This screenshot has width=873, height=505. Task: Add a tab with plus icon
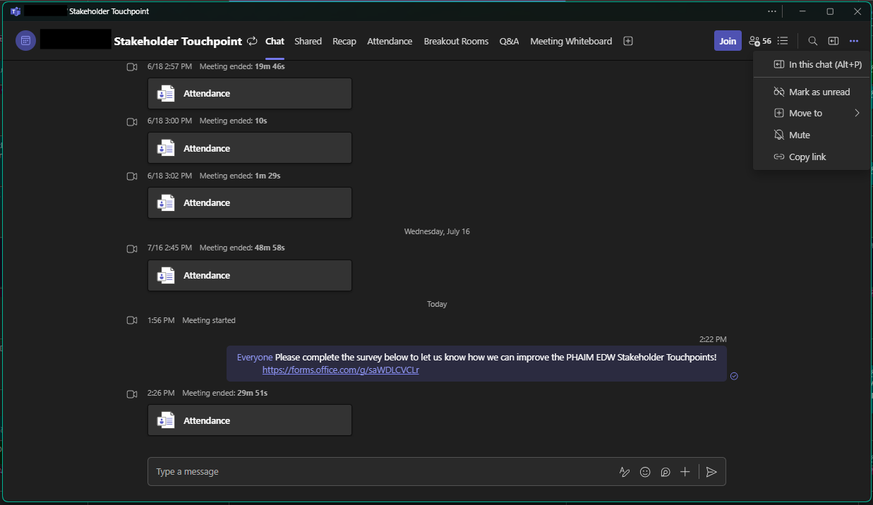click(628, 42)
